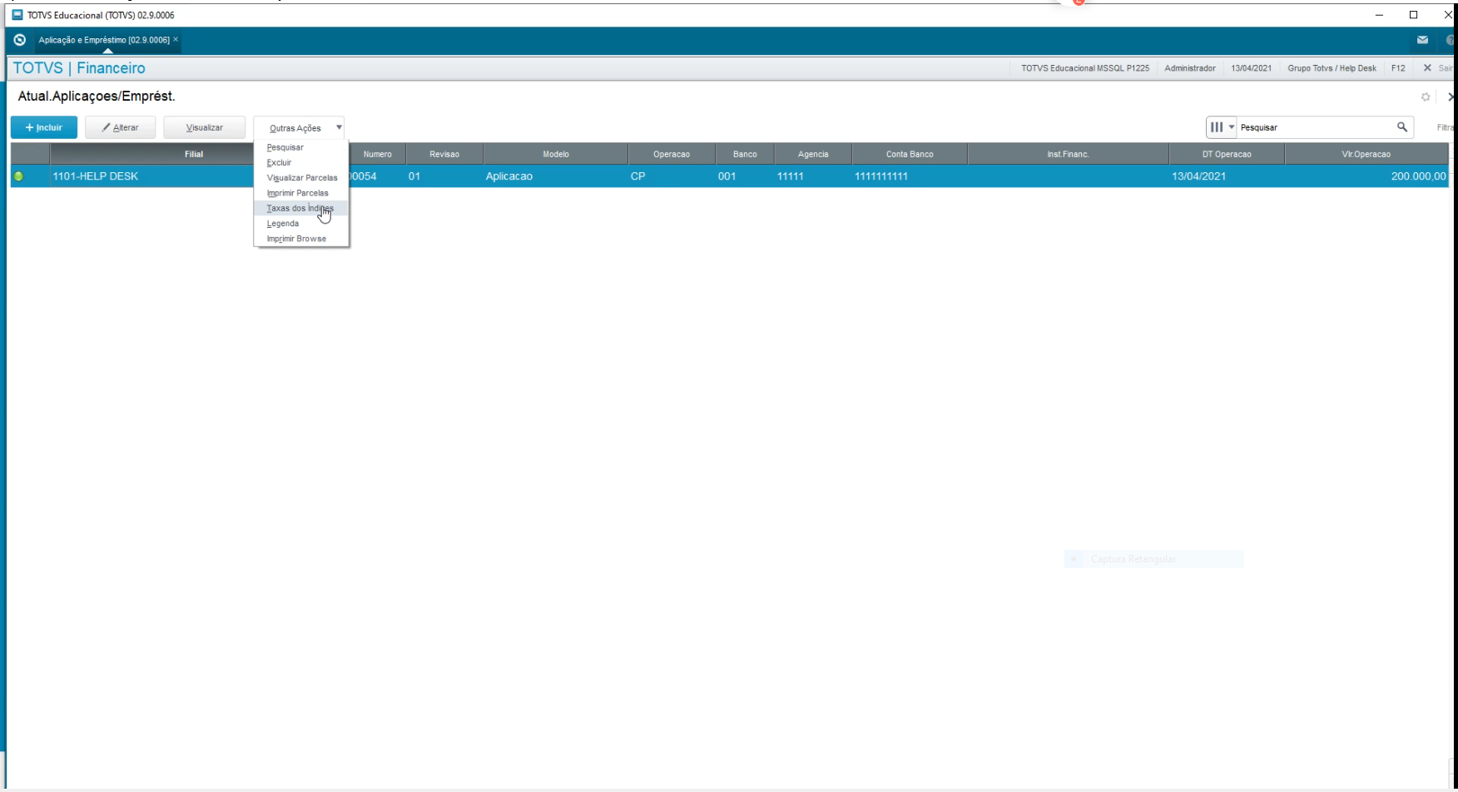Screen dimensions: 1458x792
Task: Open the mail envelope icon
Action: pos(1422,40)
